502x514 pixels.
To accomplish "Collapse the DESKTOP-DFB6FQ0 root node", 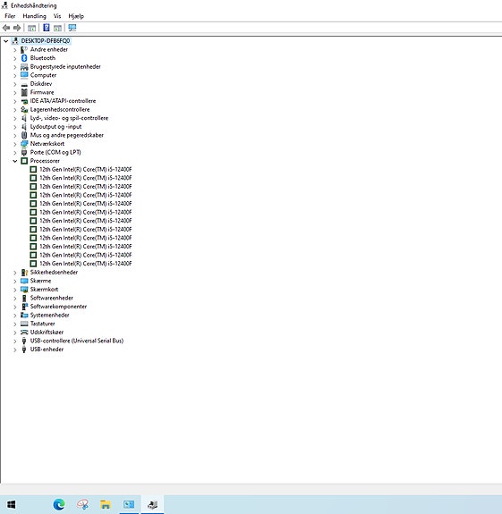I will point(5,41).
